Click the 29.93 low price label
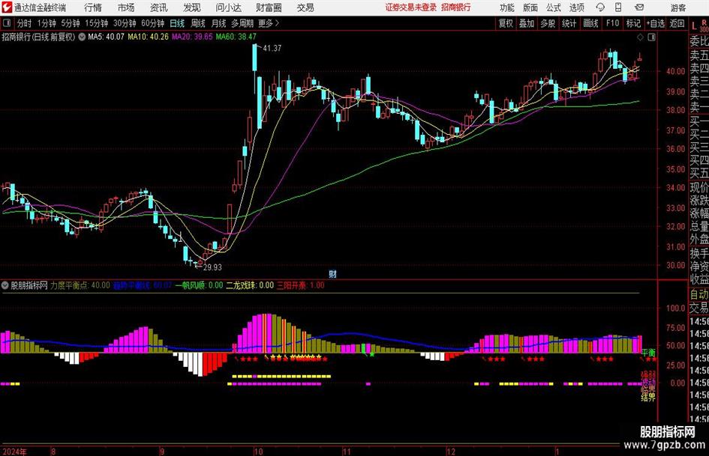 212,267
